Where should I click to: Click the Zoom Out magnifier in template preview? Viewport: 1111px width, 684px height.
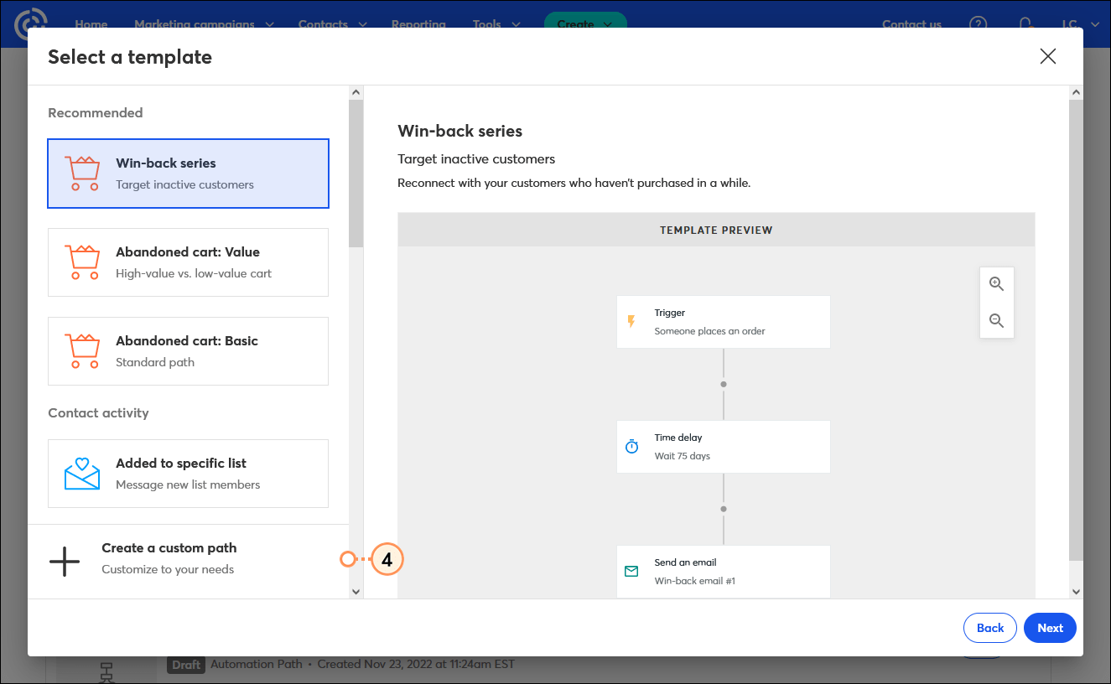pos(996,320)
